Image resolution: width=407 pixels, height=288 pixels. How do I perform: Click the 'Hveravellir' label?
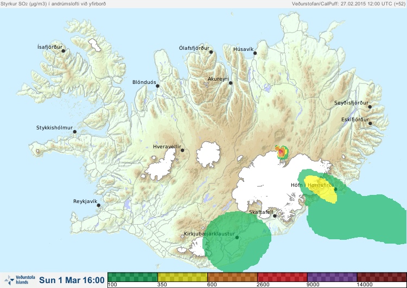pos(167,147)
